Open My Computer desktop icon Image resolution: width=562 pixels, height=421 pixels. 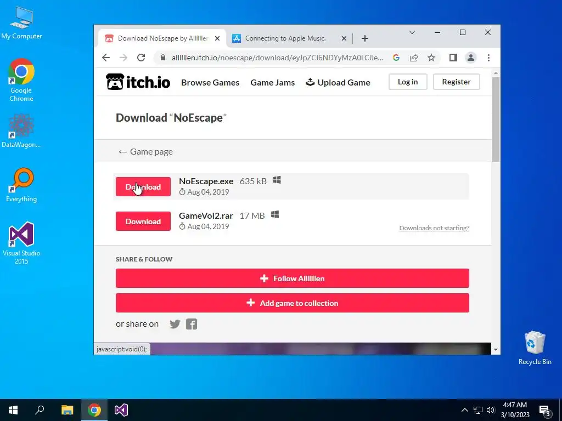pyautogui.click(x=21, y=22)
